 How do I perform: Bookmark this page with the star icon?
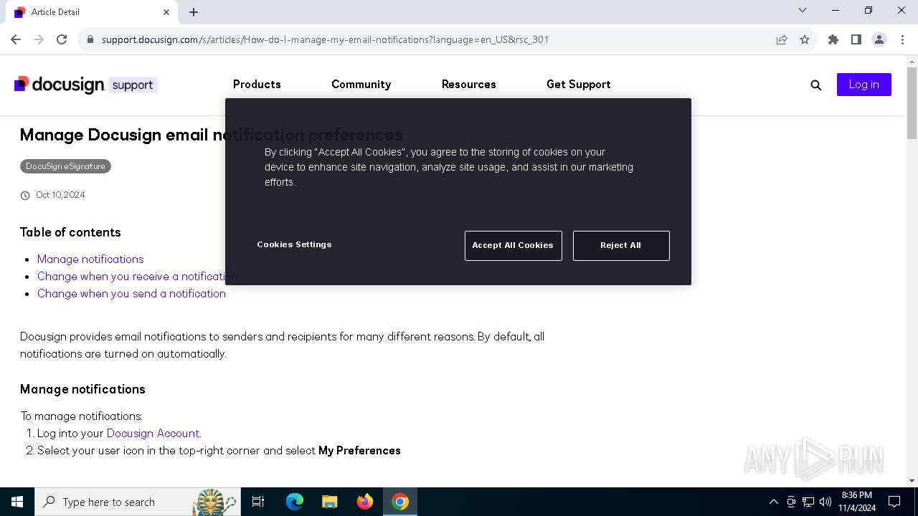[805, 39]
